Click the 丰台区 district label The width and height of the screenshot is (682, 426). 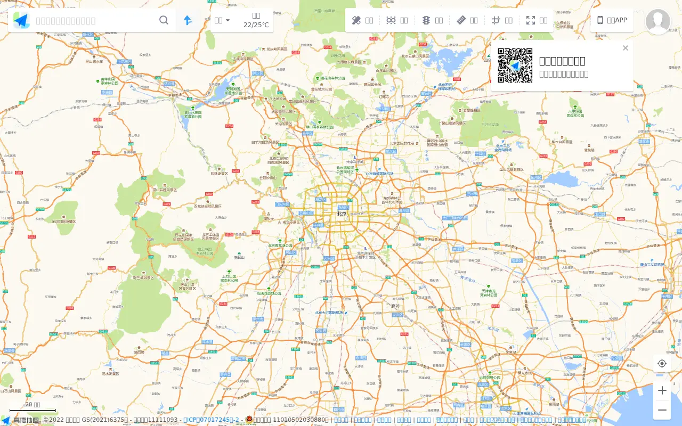(x=318, y=225)
